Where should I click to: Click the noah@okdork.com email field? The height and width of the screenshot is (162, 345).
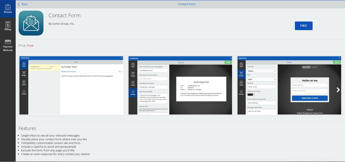point(153,70)
